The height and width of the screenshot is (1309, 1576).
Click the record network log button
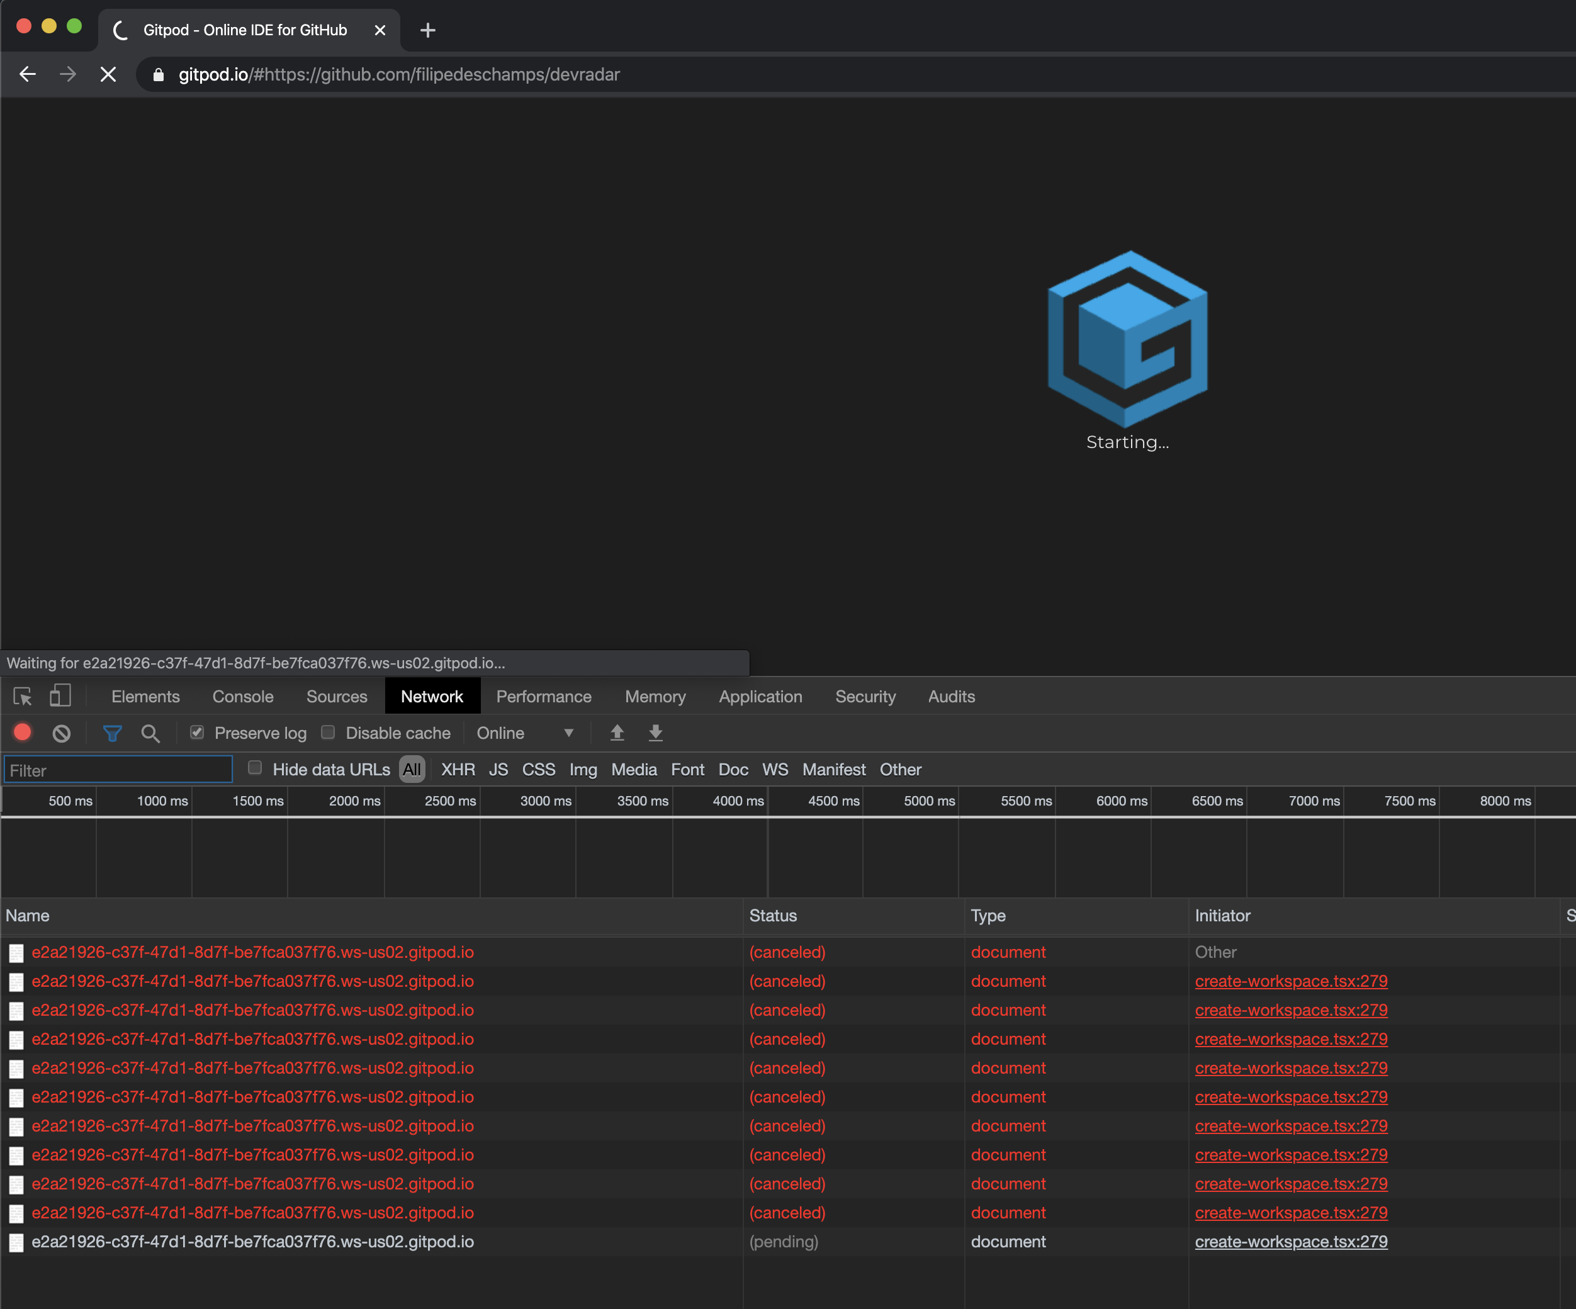coord(23,733)
